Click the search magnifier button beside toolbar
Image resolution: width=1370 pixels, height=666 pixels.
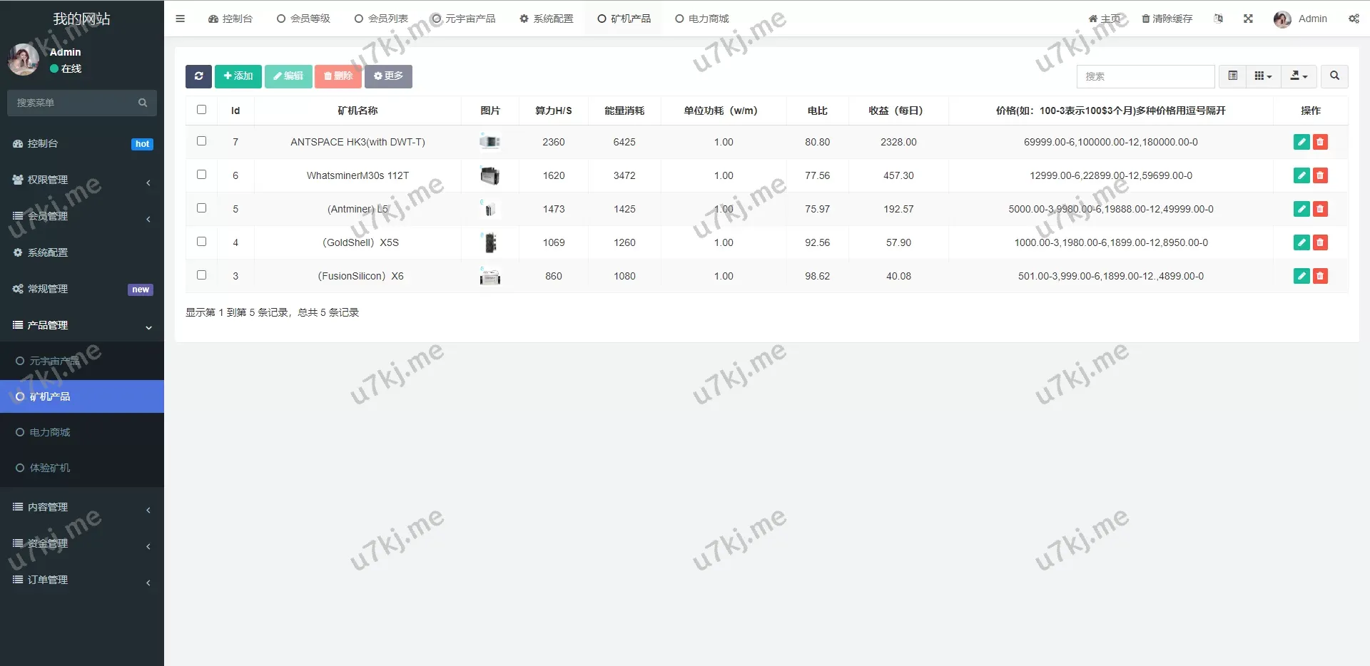click(x=1334, y=76)
